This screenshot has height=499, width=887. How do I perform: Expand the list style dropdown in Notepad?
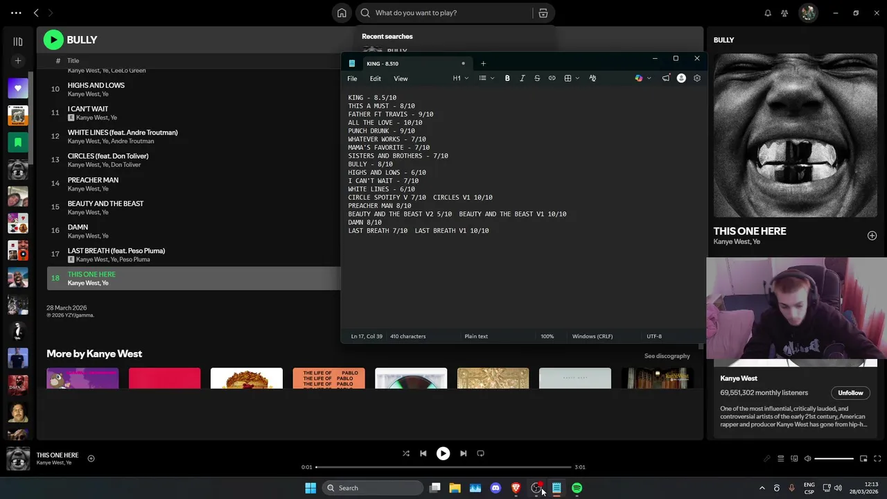click(x=486, y=78)
